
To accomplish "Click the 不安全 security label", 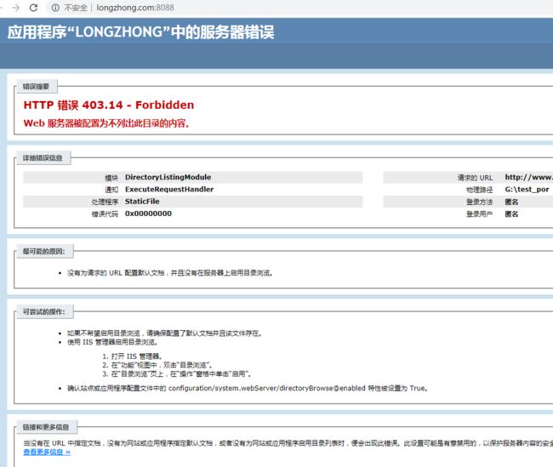I will pos(76,8).
